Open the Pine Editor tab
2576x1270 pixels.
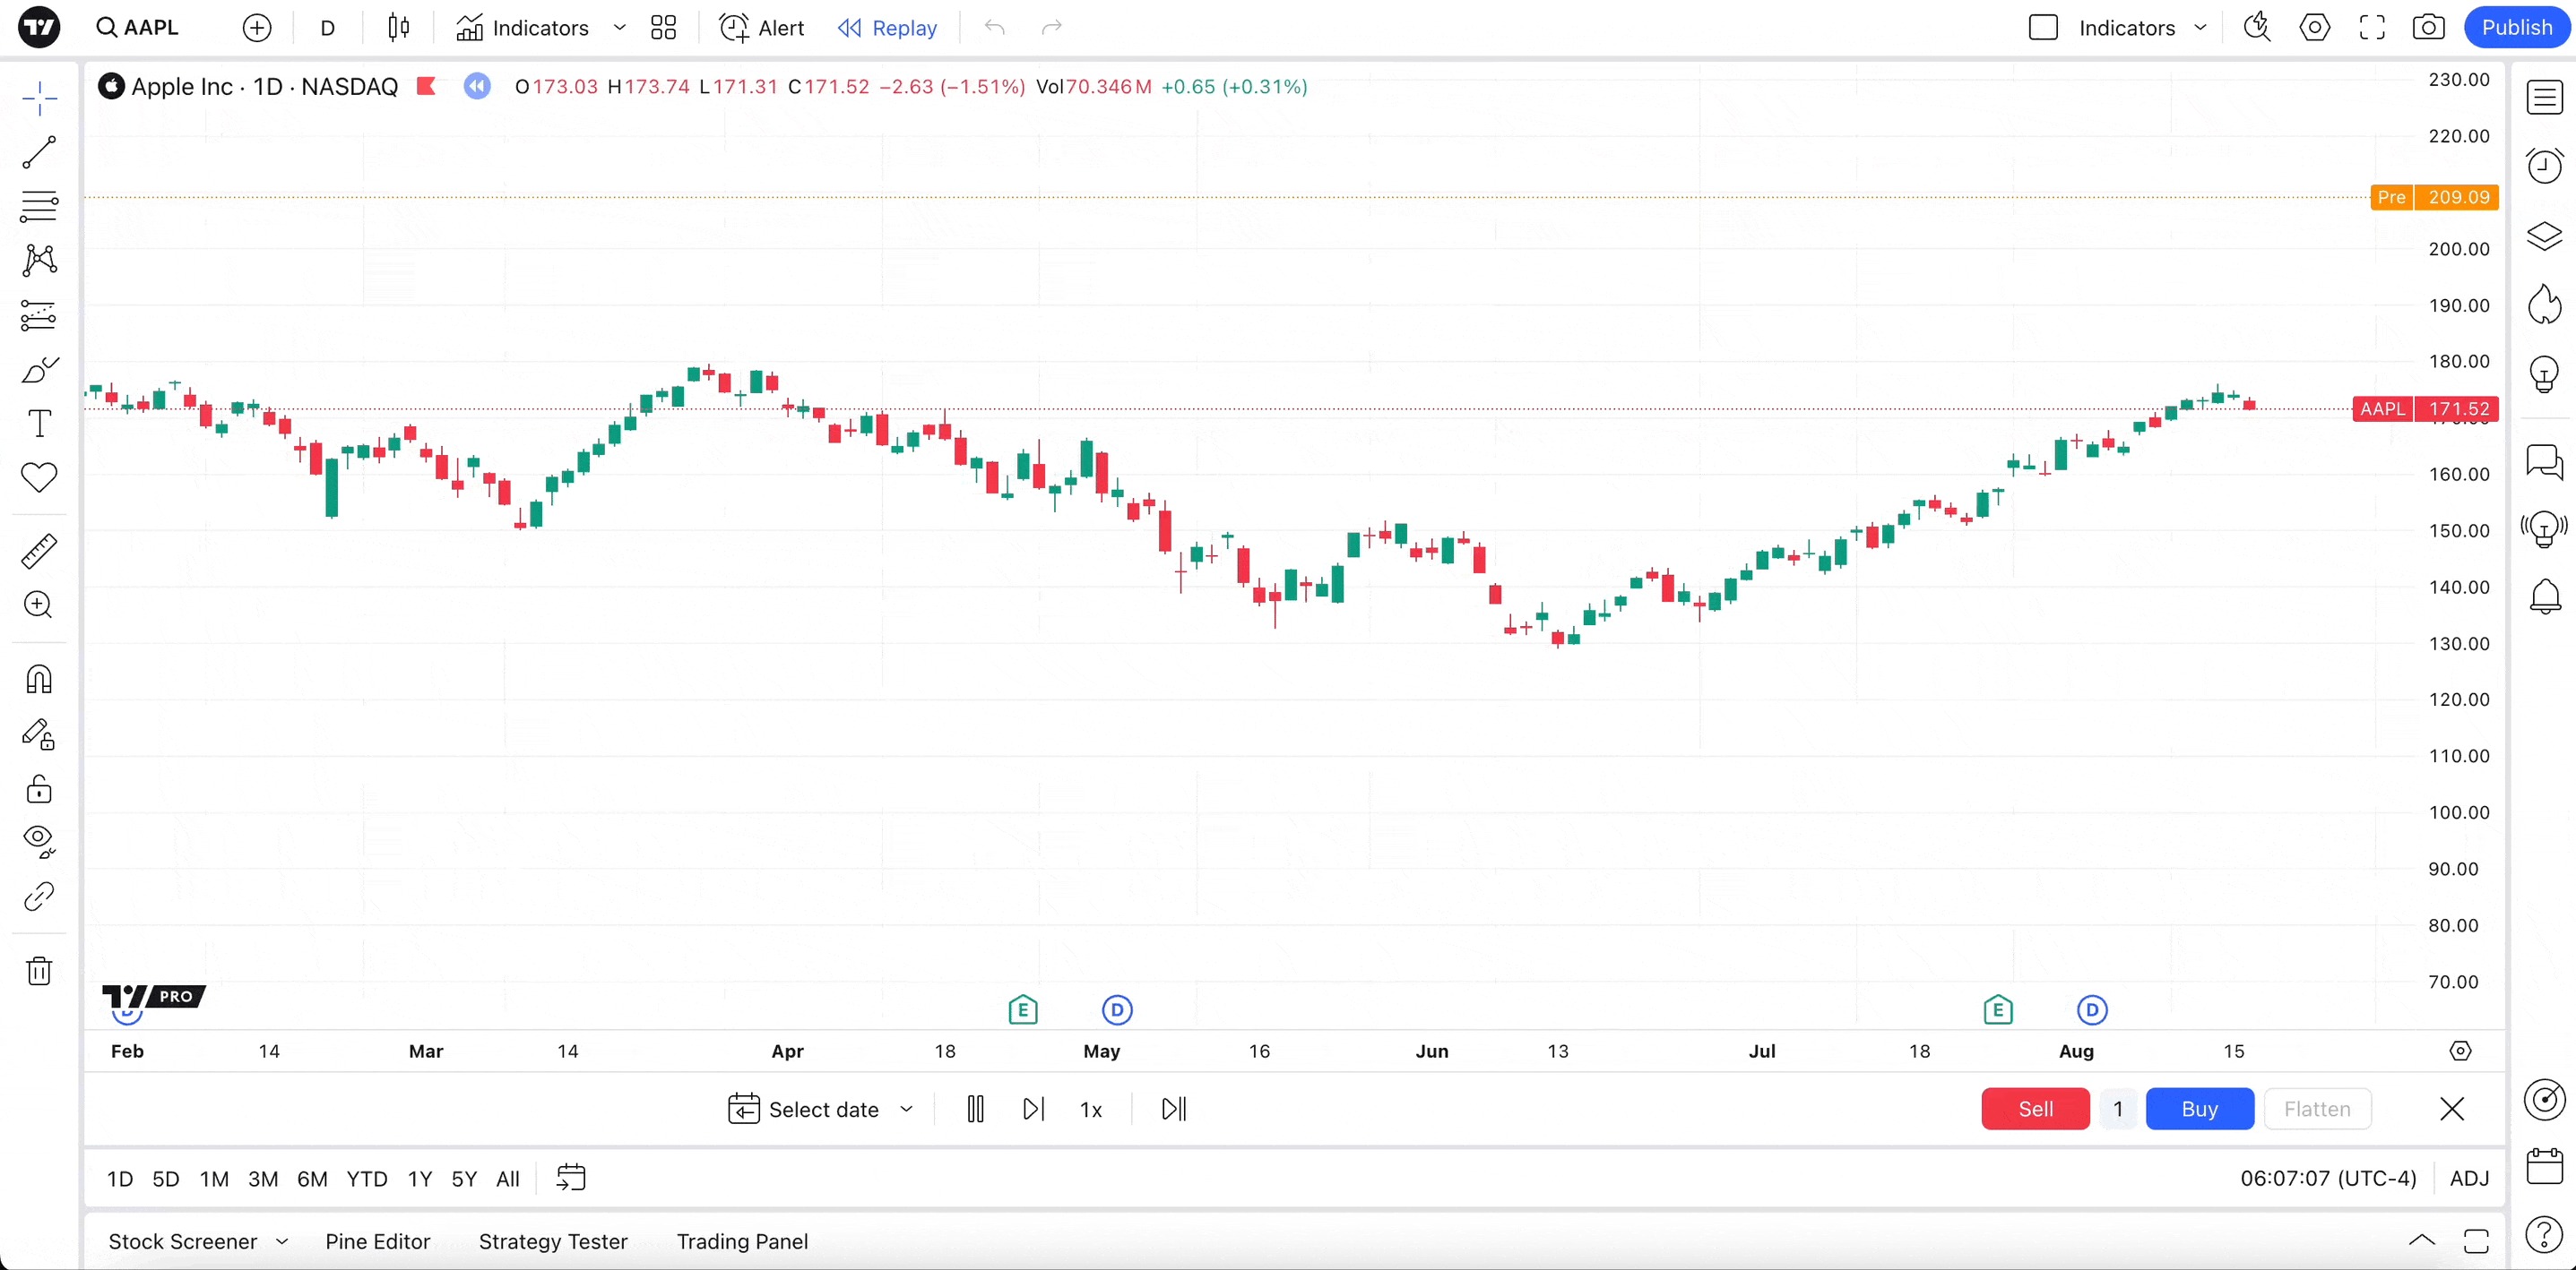point(377,1241)
